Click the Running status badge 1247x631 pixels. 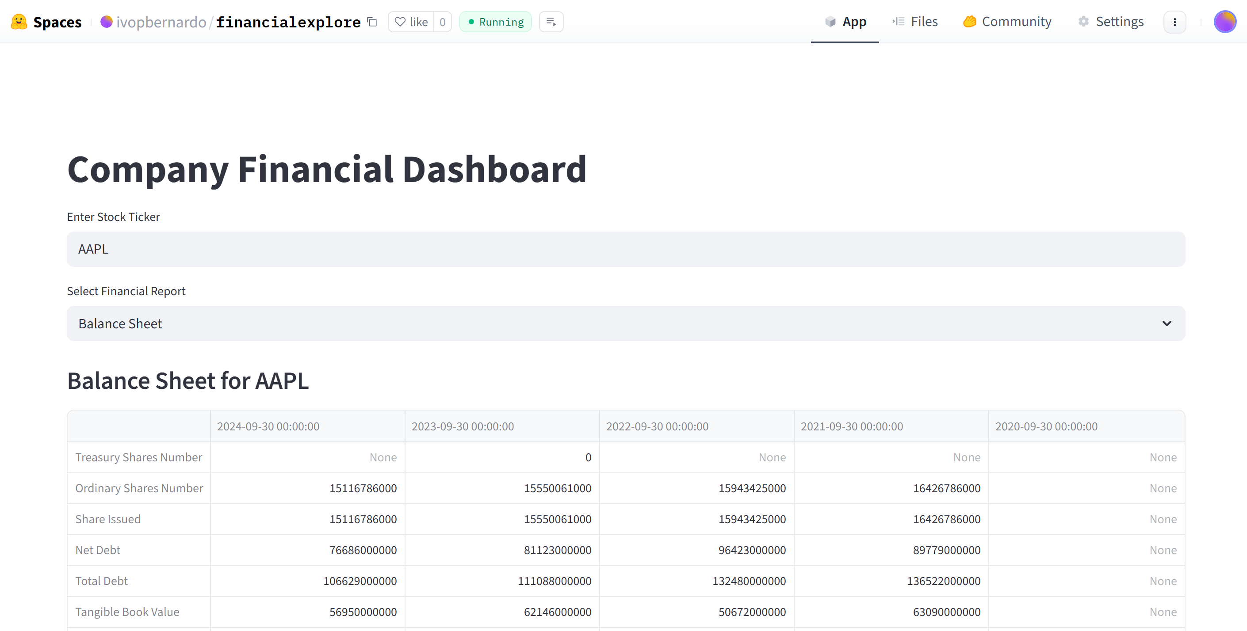pos(495,22)
